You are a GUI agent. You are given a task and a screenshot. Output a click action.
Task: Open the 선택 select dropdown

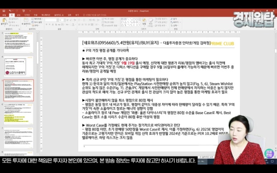(175, 25)
